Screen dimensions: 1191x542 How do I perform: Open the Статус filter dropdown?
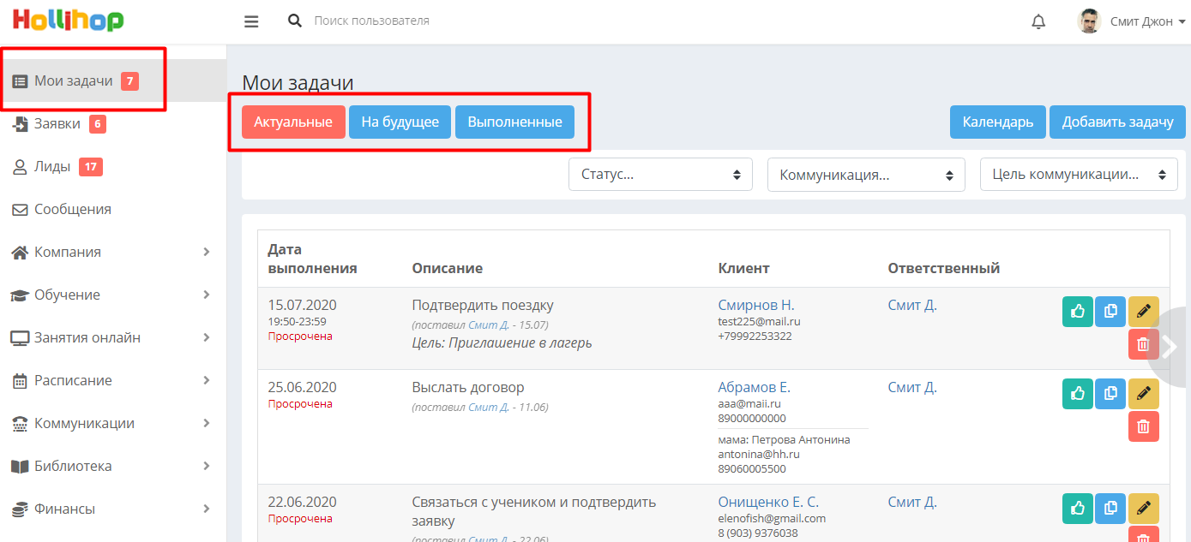point(660,175)
